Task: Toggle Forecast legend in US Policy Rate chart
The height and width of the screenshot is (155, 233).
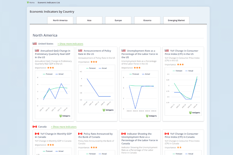Action: (91, 68)
